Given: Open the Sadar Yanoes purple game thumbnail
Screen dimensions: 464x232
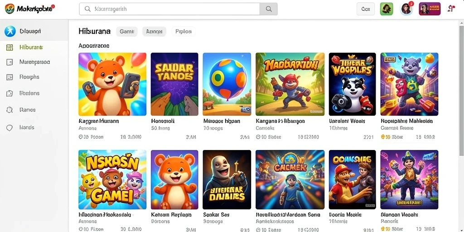Looking at the screenshot, I should pyautogui.click(x=174, y=84).
